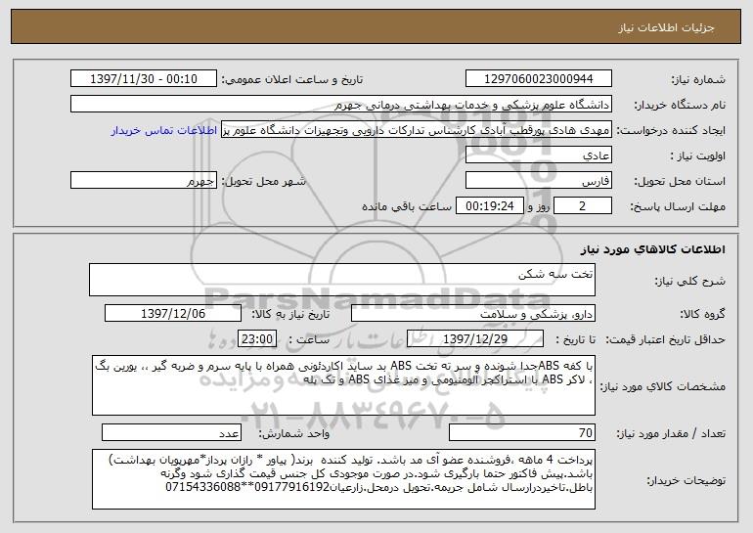Viewport: 753px width, 533px height.
Task: Select the priority field showing عادي
Action: [x=538, y=155]
